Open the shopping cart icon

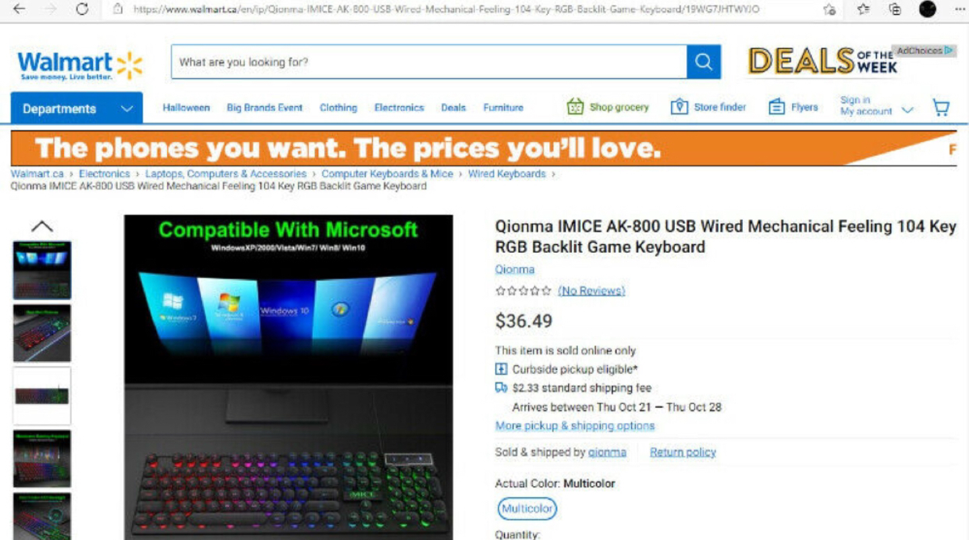pos(941,108)
